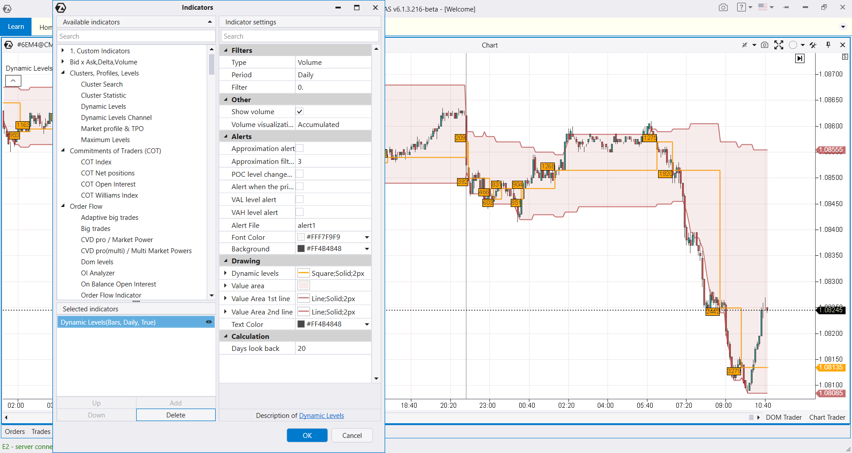Open the Font Color dropdown arrow
Screen dimensions: 852x453
click(x=367, y=237)
